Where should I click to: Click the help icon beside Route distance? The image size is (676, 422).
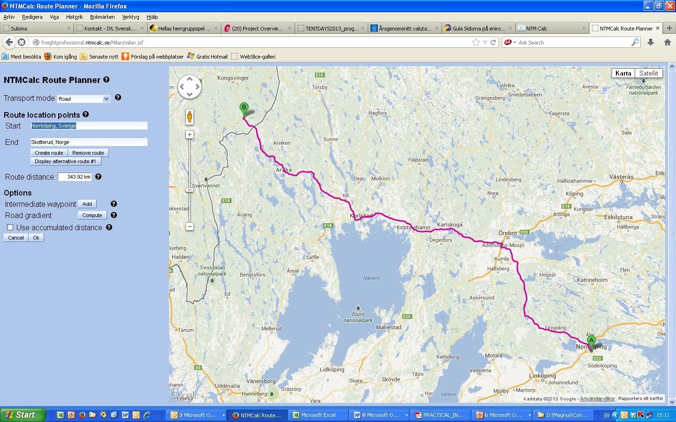[98, 177]
